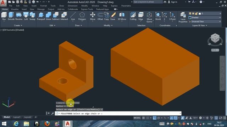
Task: Expand the Layers & View panel
Action: 200,25
